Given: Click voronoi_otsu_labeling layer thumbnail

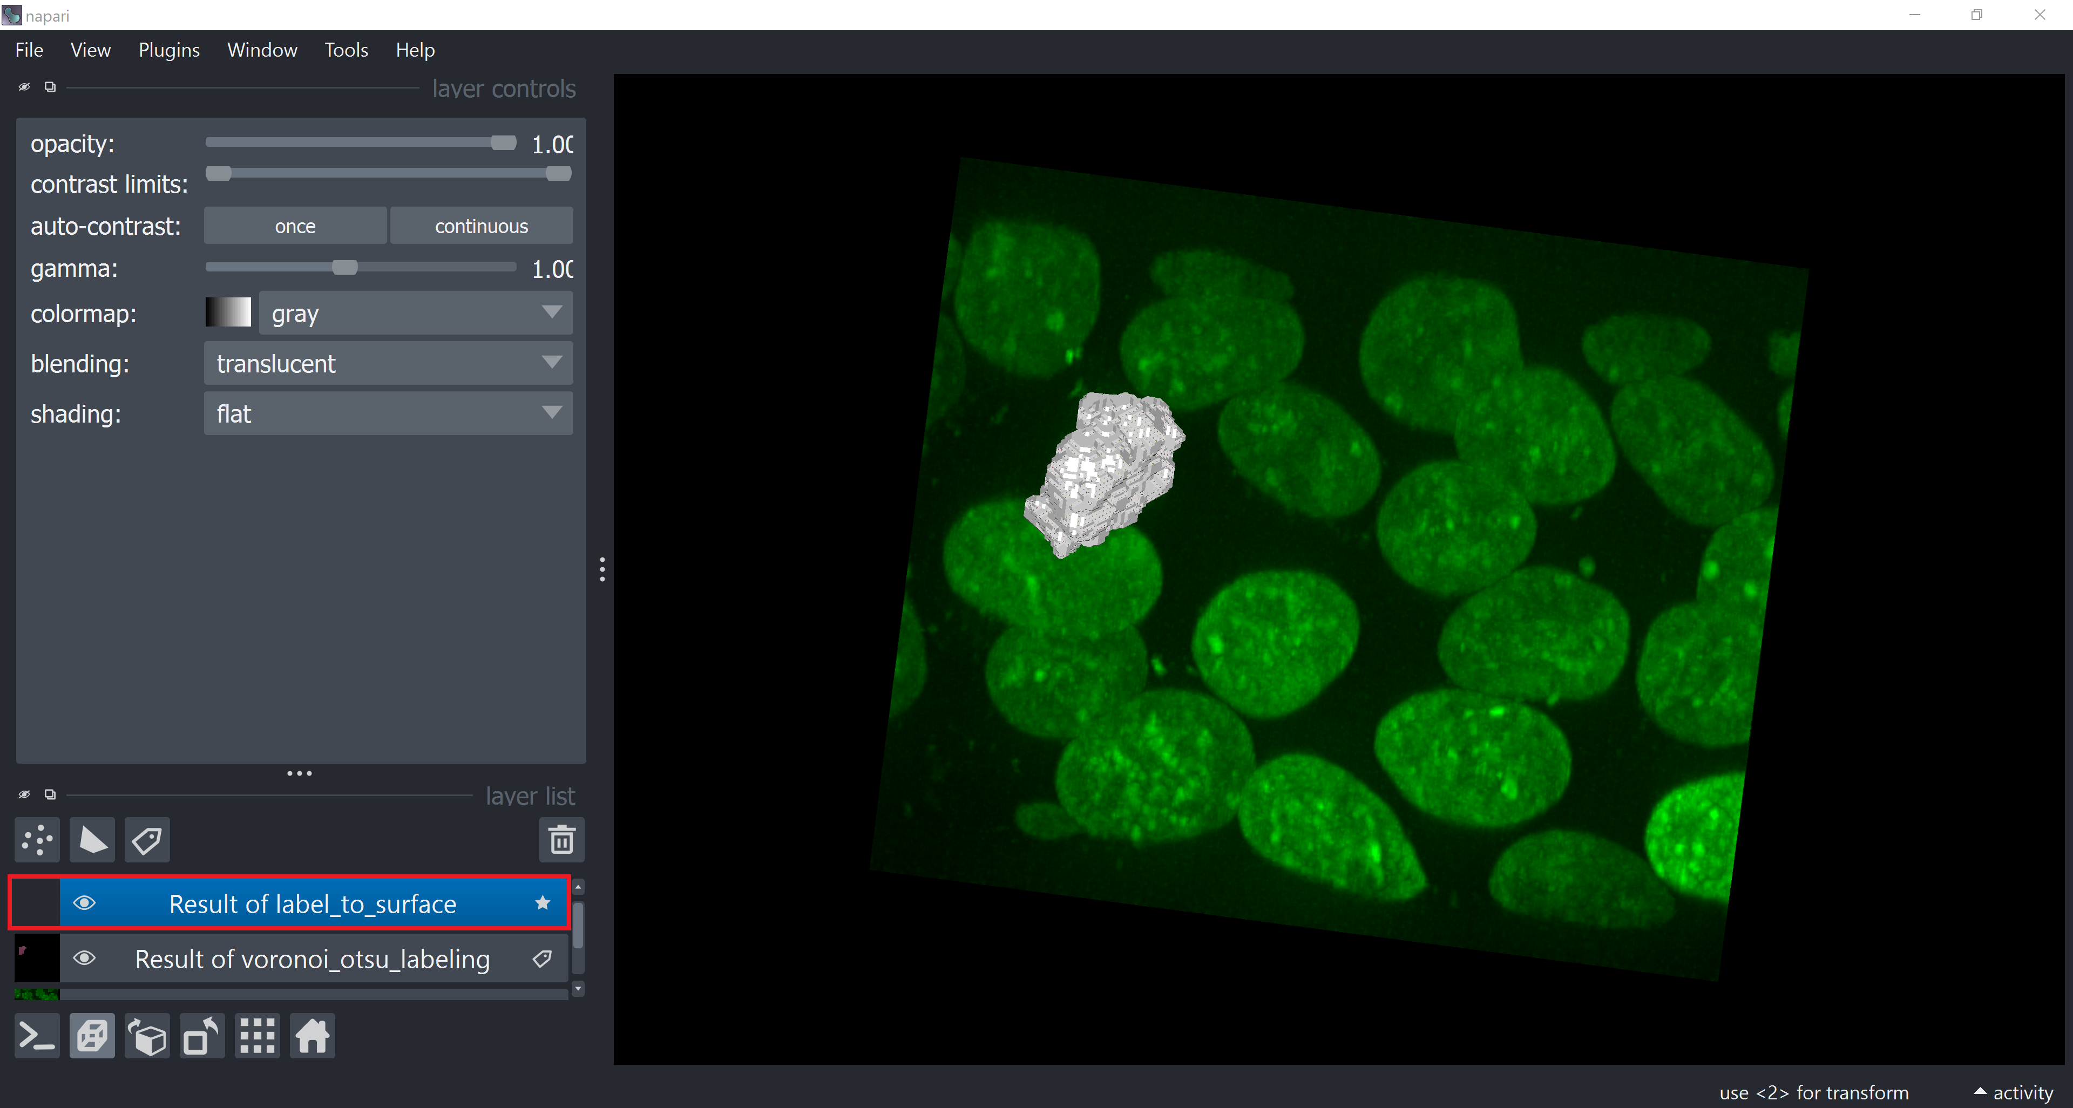Looking at the screenshot, I should tap(37, 957).
